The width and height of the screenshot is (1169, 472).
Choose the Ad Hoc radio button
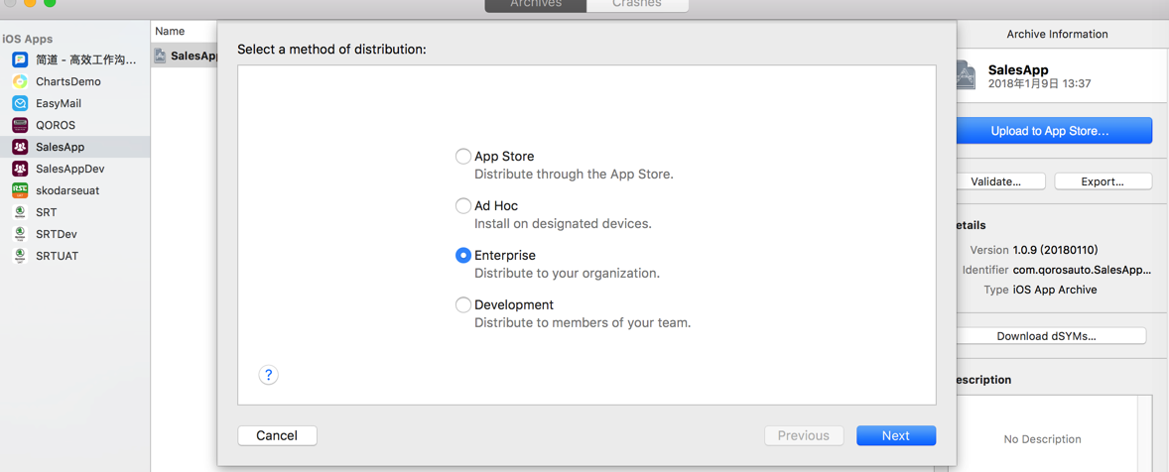click(463, 205)
